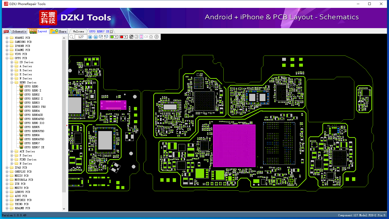Expand the FIND Series node
Screen dimensions: 389x219
[12, 159]
